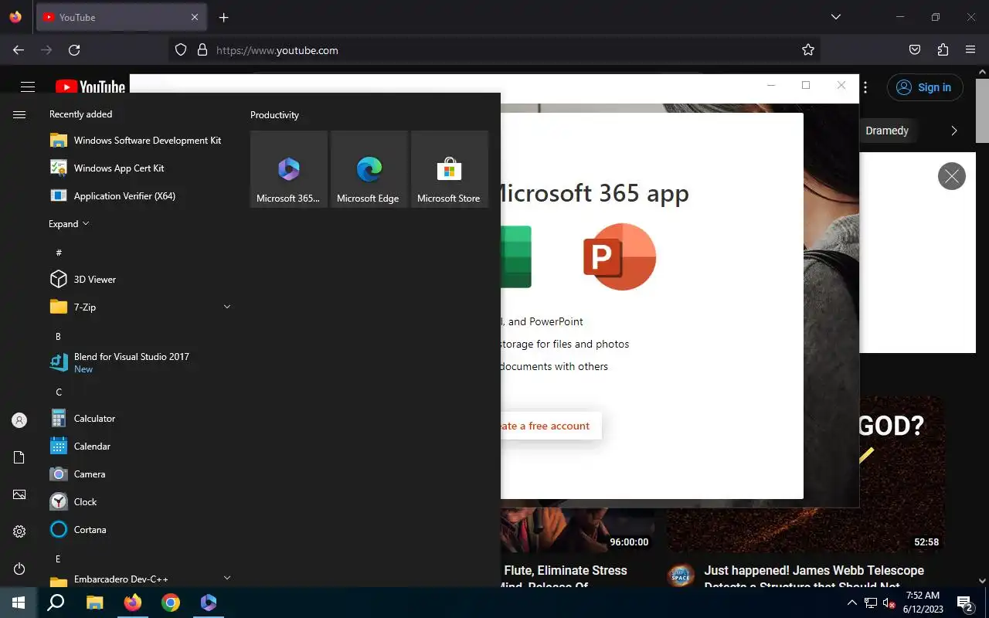
Task: Open the Microsoft Store tile
Action: pyautogui.click(x=450, y=169)
